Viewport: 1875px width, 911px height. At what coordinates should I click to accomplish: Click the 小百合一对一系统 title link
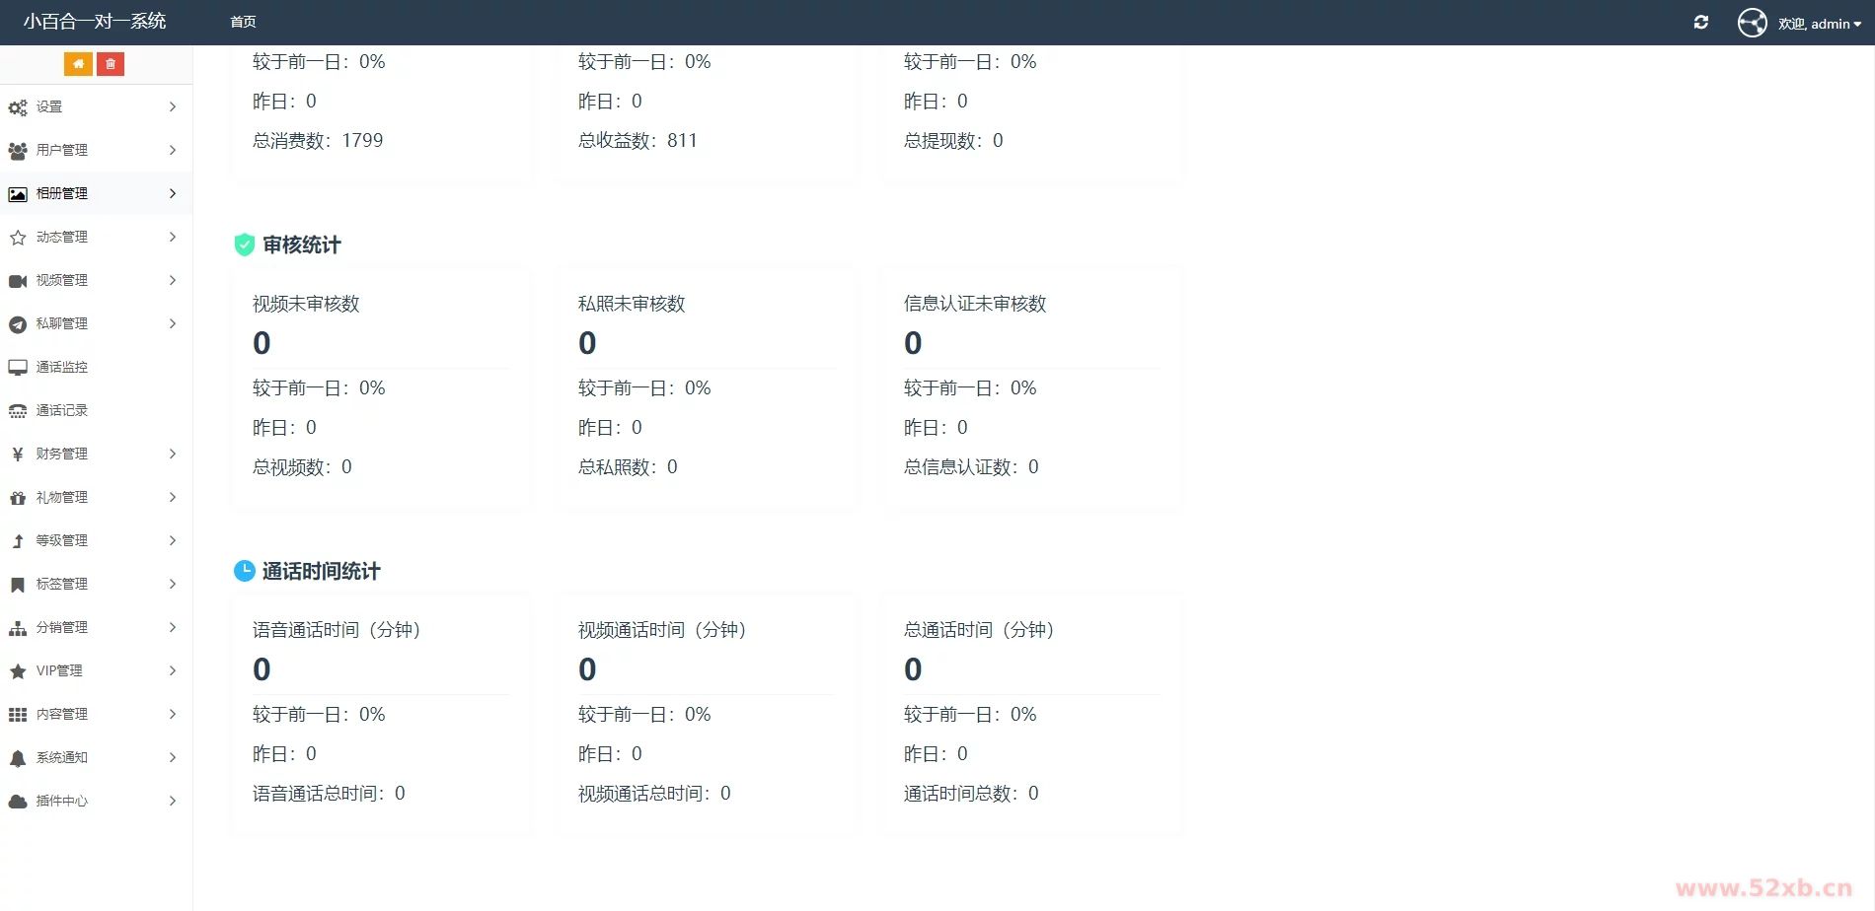click(x=95, y=22)
